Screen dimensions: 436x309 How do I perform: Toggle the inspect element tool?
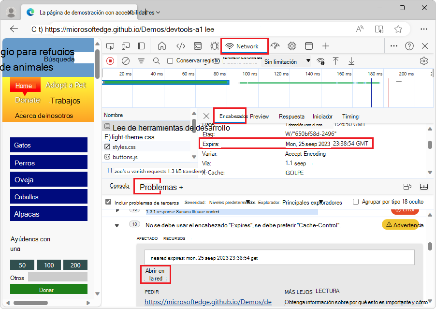(110, 46)
